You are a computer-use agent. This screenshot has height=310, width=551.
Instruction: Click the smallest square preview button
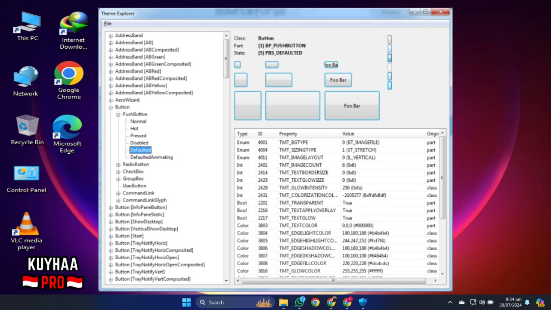pyautogui.click(x=237, y=65)
